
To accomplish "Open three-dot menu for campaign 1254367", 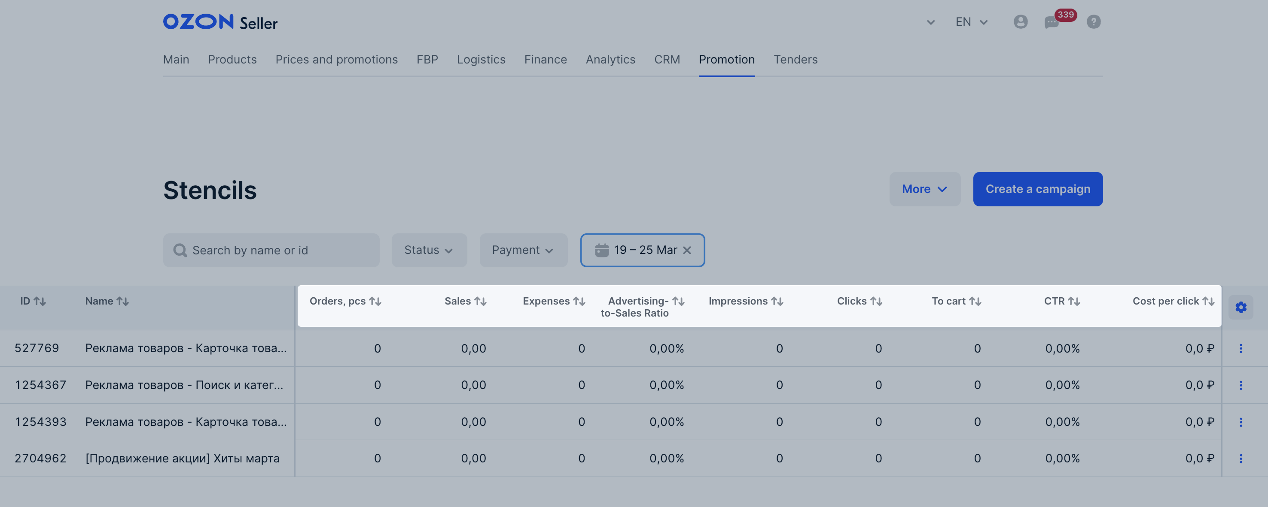I will coord(1241,385).
